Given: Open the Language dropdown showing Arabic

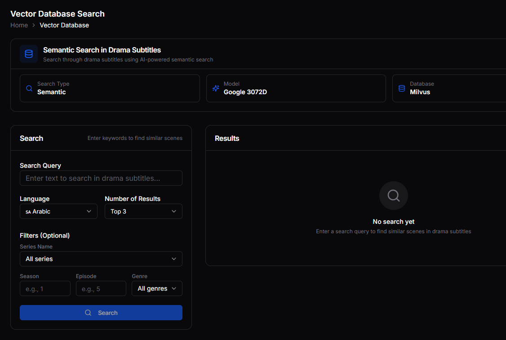Looking at the screenshot, I should pos(58,211).
